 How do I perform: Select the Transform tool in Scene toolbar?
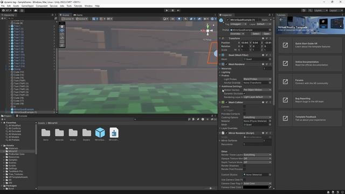(x=62, y=45)
